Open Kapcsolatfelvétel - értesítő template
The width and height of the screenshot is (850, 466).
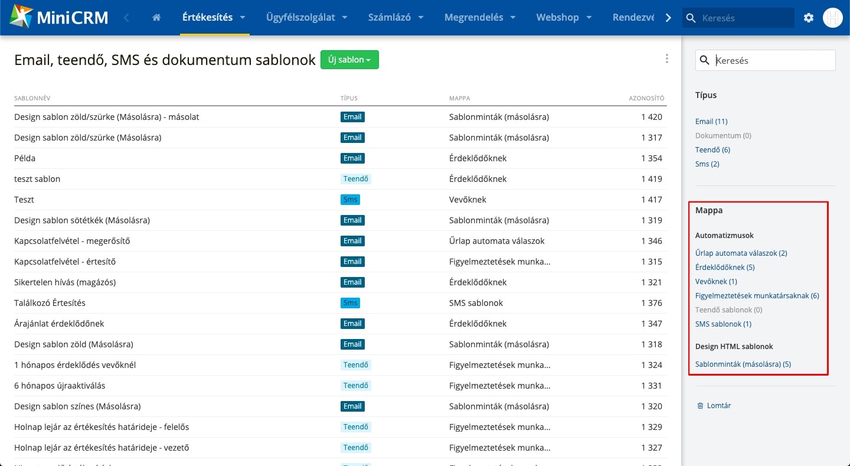click(65, 262)
